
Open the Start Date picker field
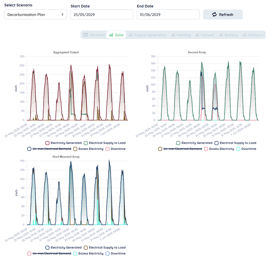click(x=102, y=14)
